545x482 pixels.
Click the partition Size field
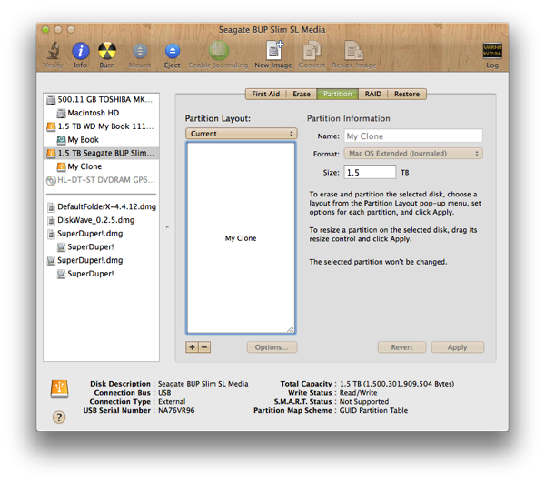[370, 172]
